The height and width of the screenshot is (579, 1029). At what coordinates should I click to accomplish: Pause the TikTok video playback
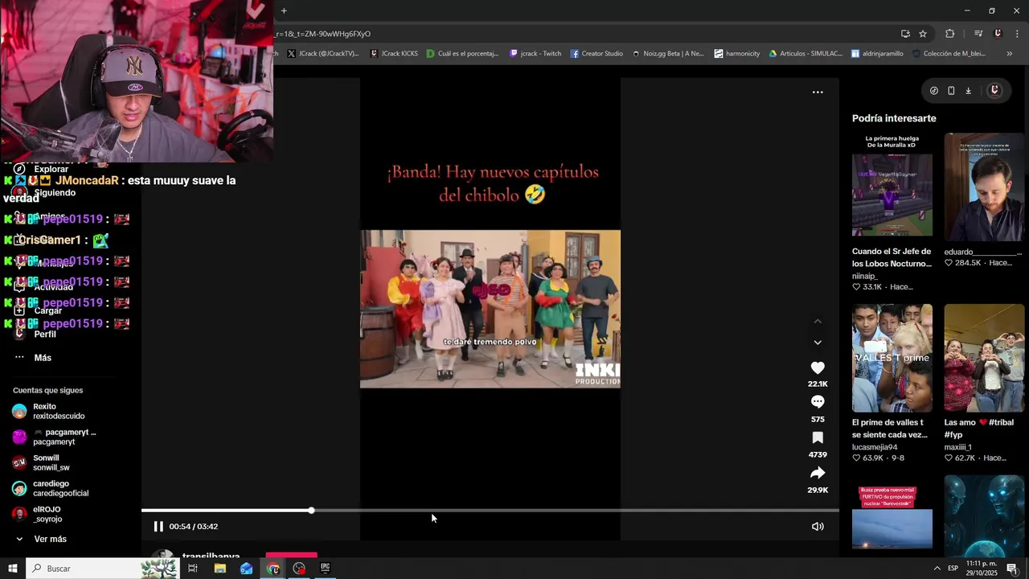point(158,527)
